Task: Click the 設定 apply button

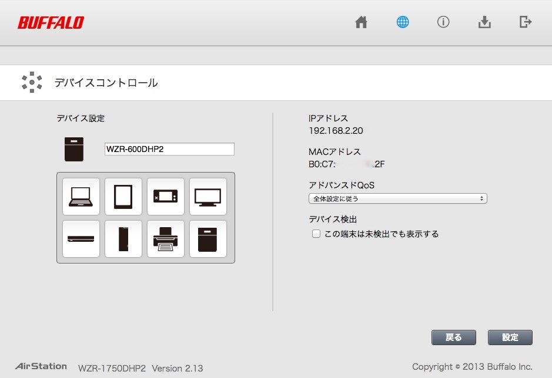Action: (510, 338)
